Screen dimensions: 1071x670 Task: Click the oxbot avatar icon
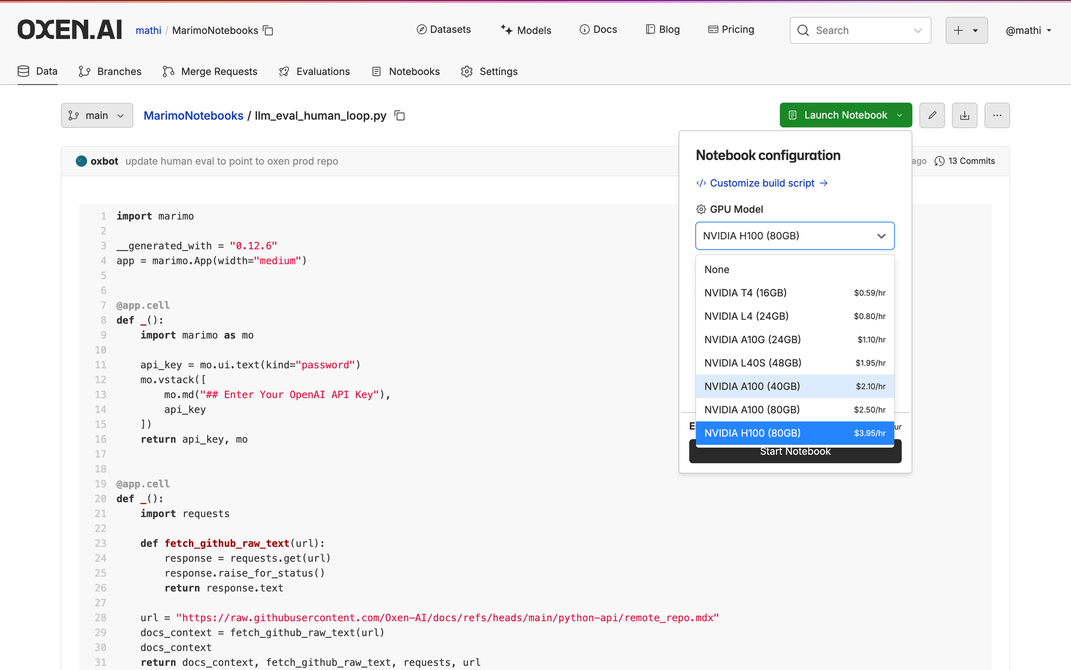pyautogui.click(x=81, y=161)
